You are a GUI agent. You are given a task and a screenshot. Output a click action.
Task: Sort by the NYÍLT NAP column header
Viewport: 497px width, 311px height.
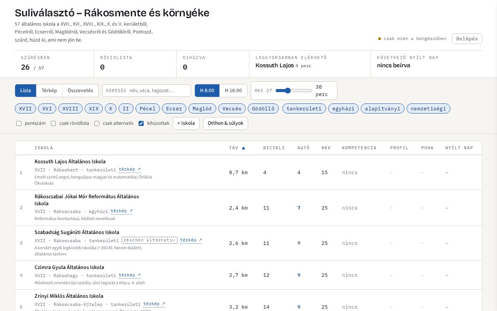[459, 148]
